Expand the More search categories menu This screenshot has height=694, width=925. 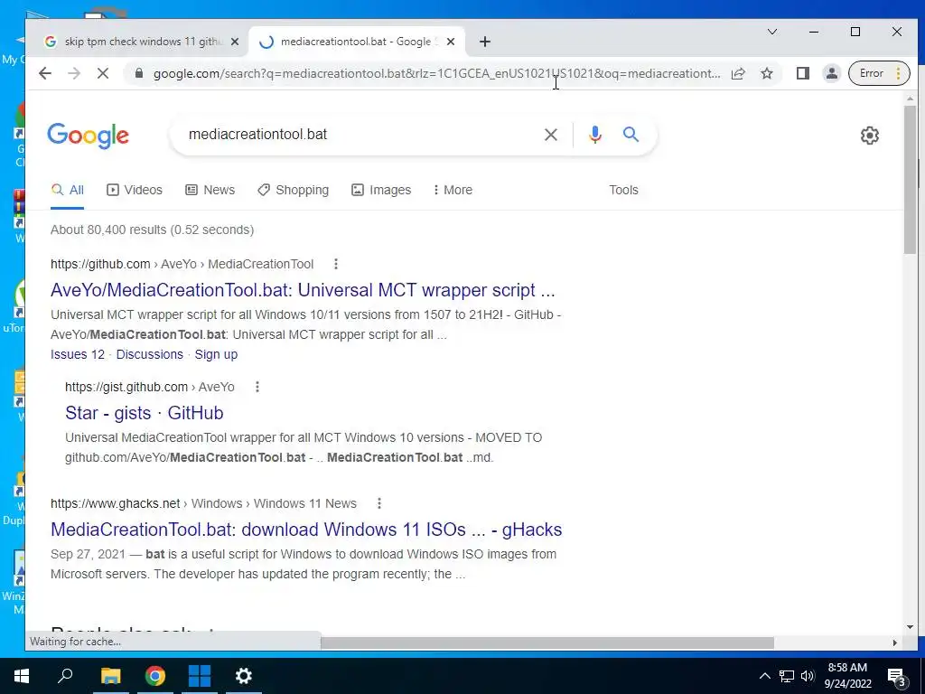453,190
